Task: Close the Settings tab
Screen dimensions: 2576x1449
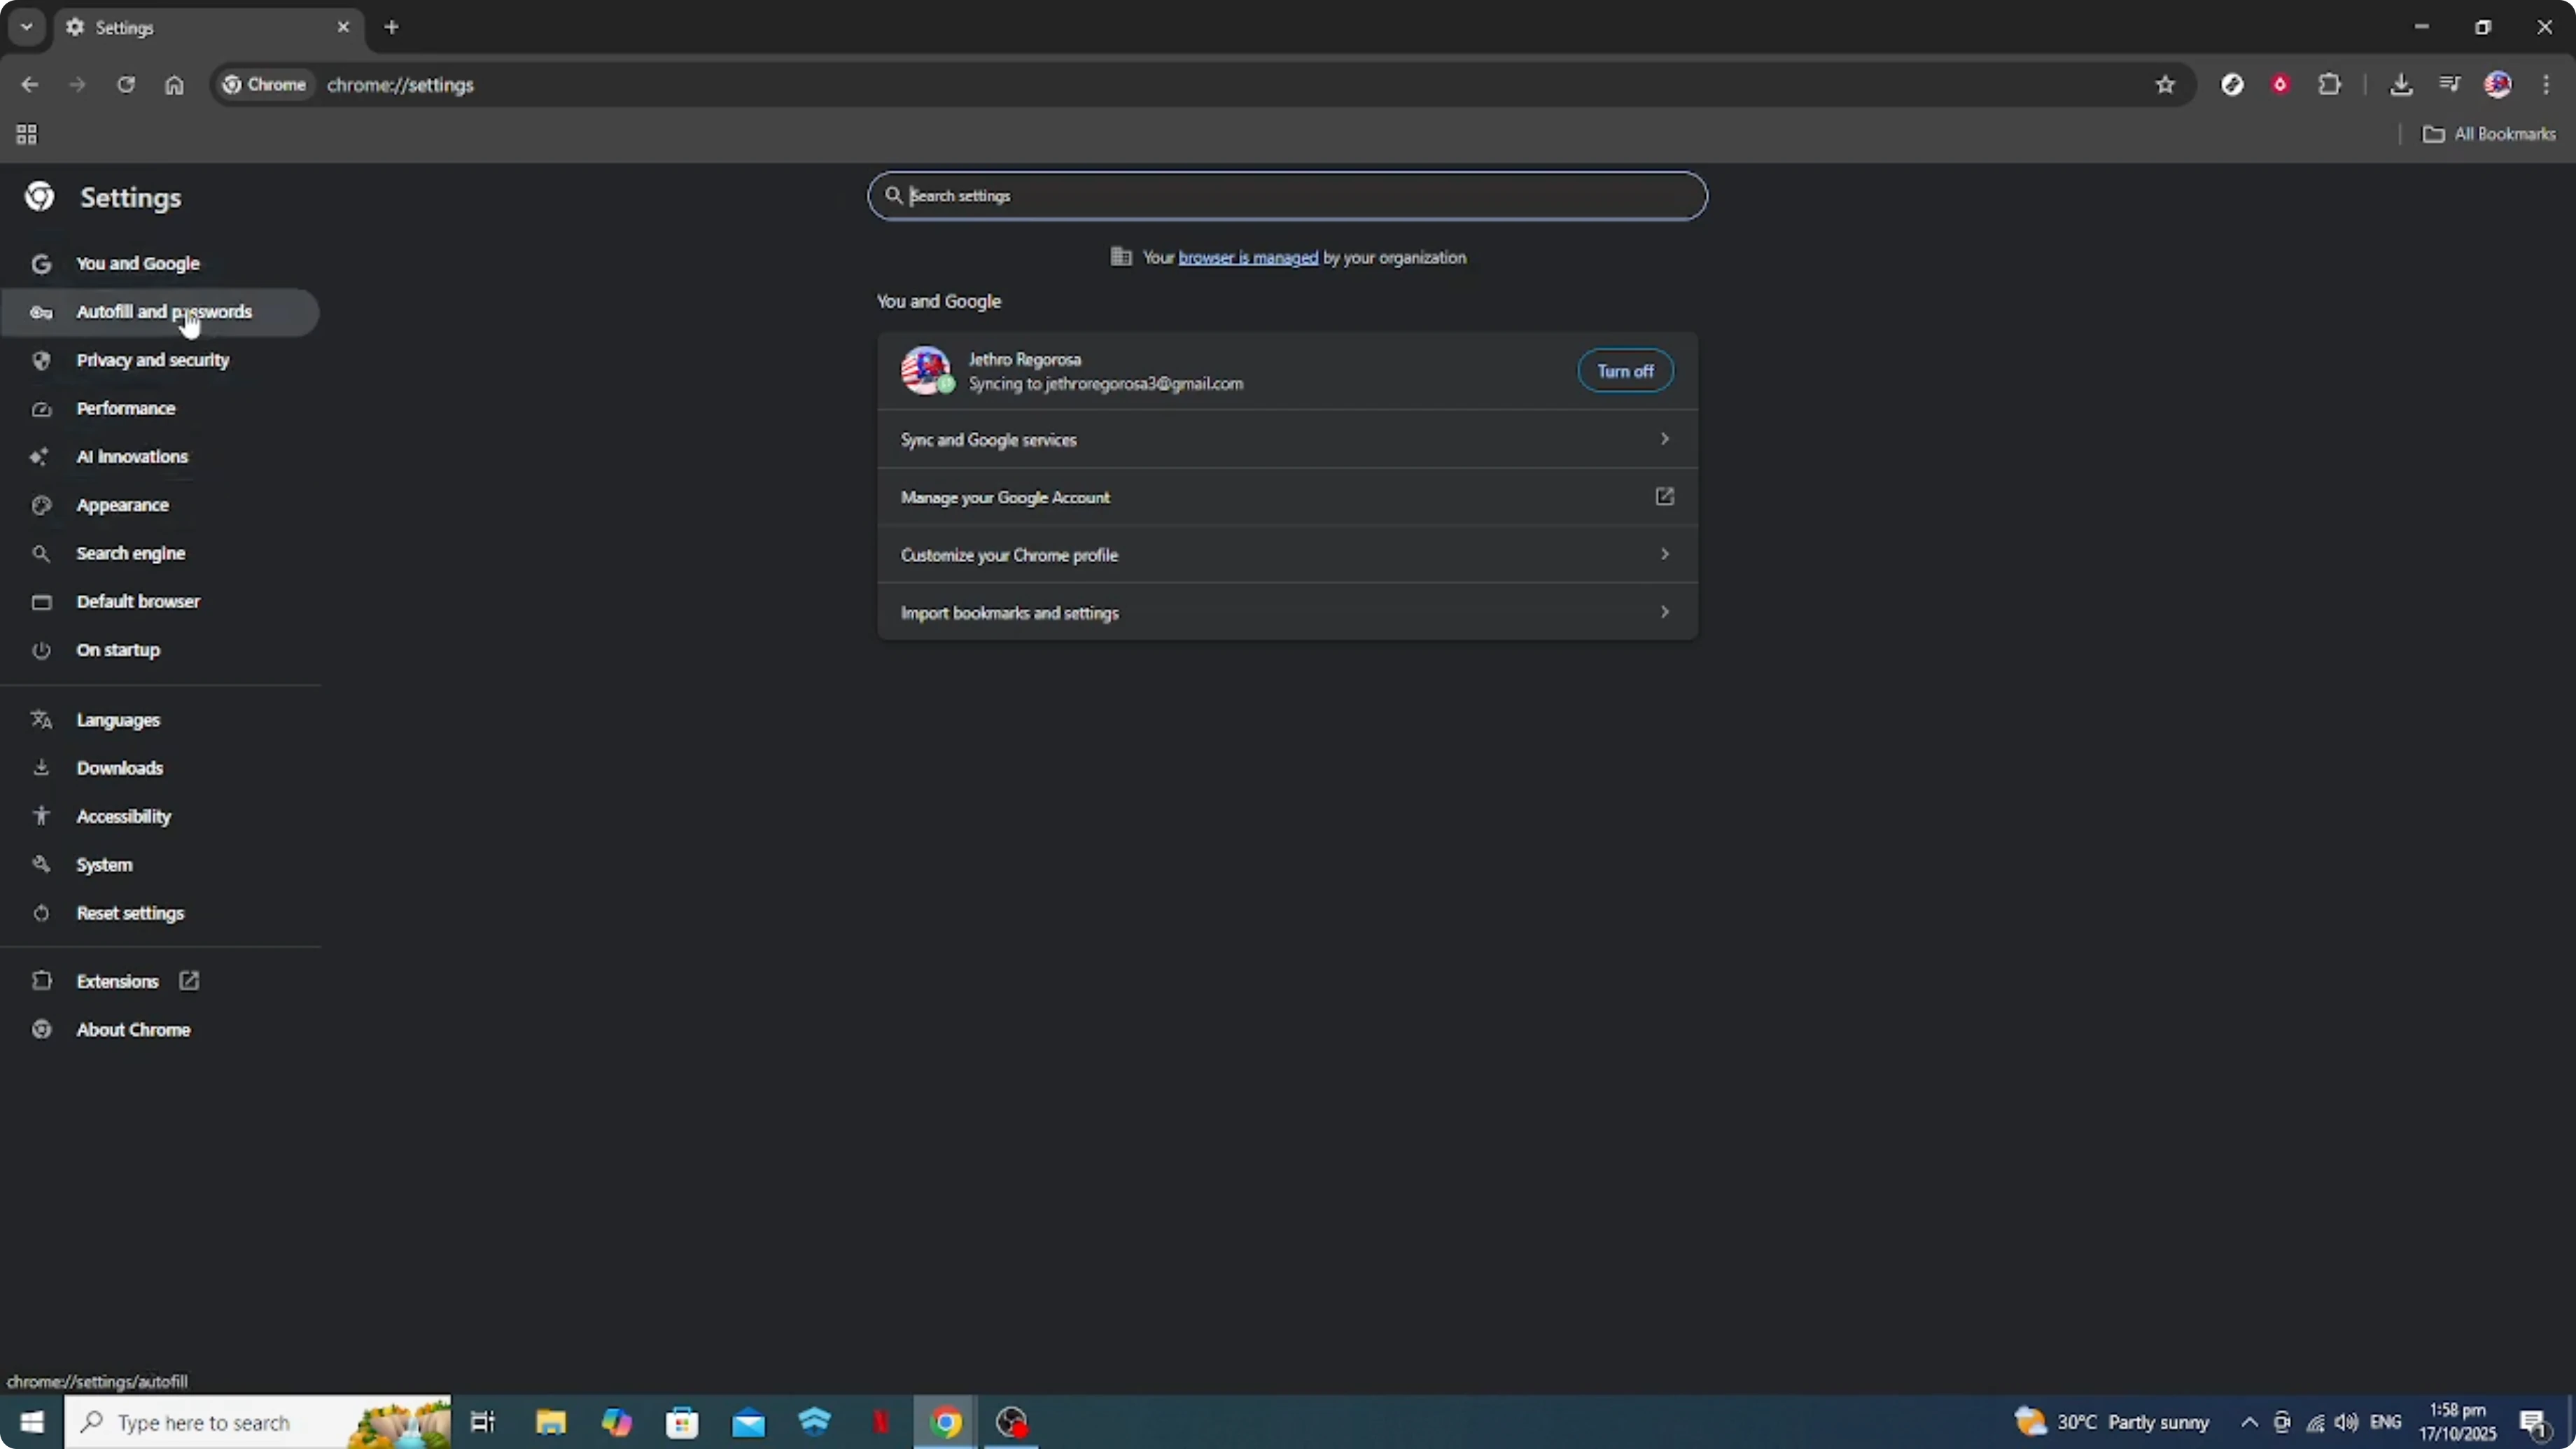Action: 343,27
